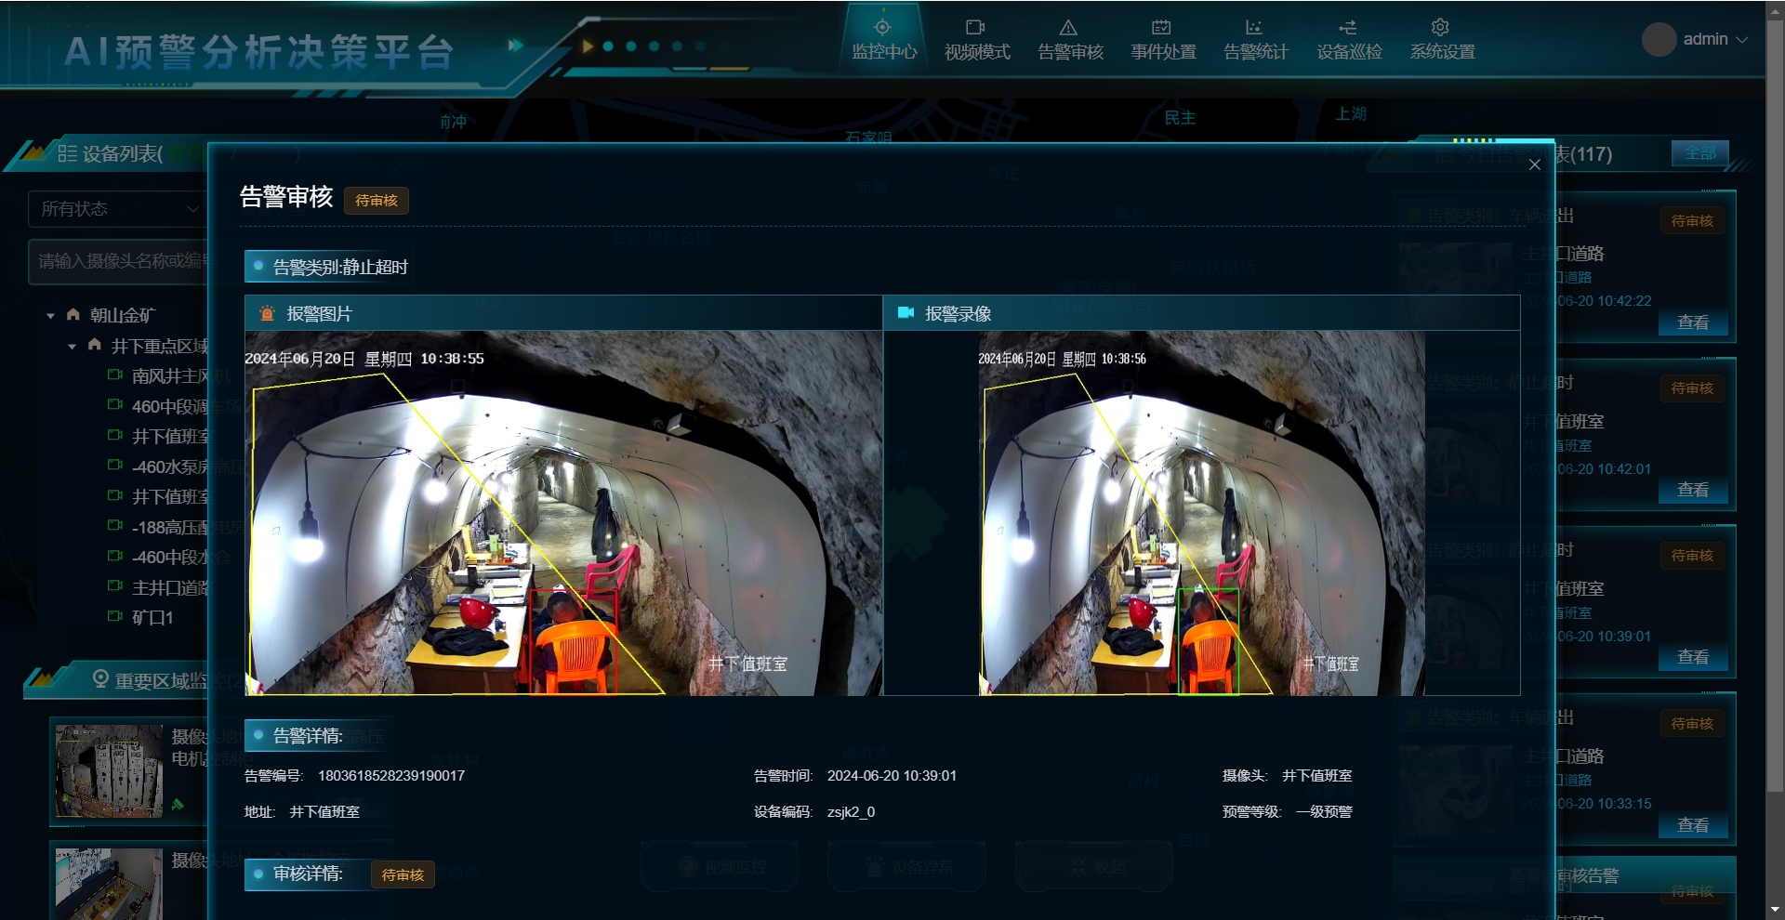Click device code value zsjk2_0
The width and height of the screenshot is (1785, 920).
click(x=851, y=812)
